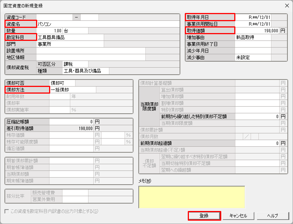Viewport: 293px width, 224px height.
Task: Open the 償却方法 field 一括償却
Action: (73, 90)
